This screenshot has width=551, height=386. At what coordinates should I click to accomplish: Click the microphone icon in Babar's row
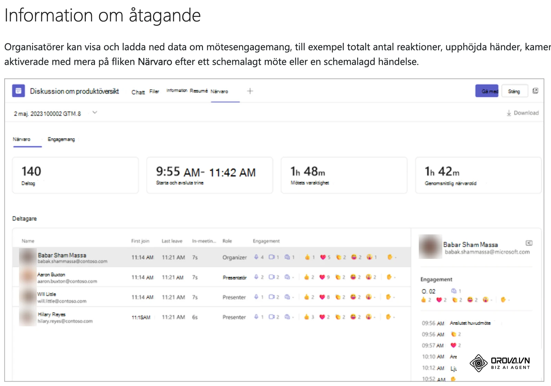click(x=256, y=257)
